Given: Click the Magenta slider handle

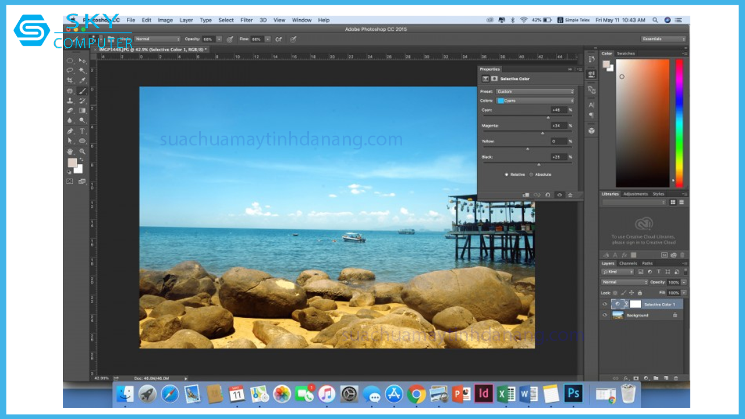Looking at the screenshot, I should pyautogui.click(x=542, y=133).
